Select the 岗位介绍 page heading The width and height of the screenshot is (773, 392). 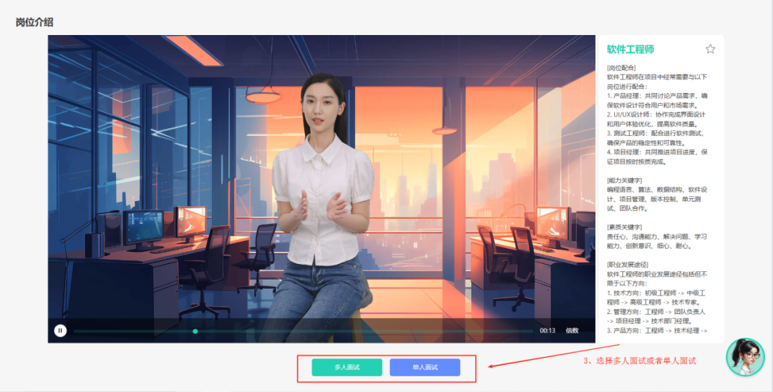click(x=34, y=22)
